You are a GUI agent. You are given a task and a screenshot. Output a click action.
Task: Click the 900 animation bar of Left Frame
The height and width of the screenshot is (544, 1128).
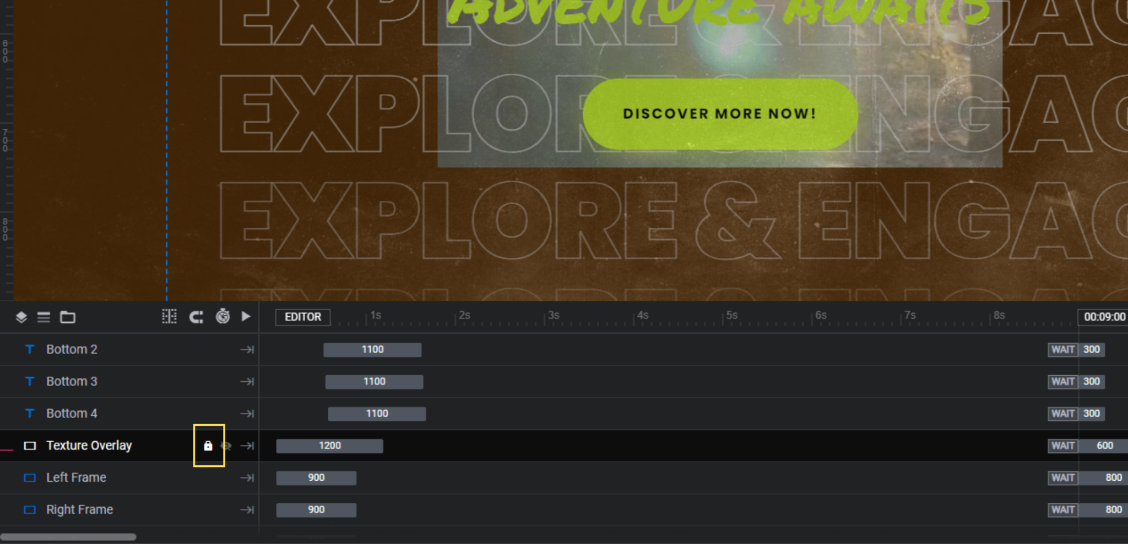pos(316,477)
